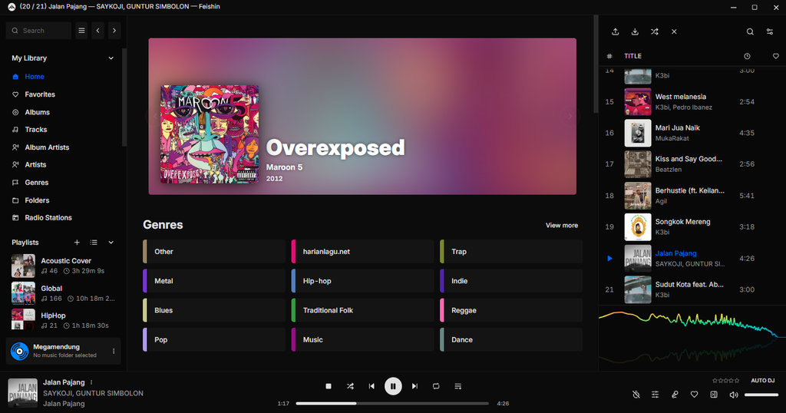Mute the volume speaker icon

733,395
